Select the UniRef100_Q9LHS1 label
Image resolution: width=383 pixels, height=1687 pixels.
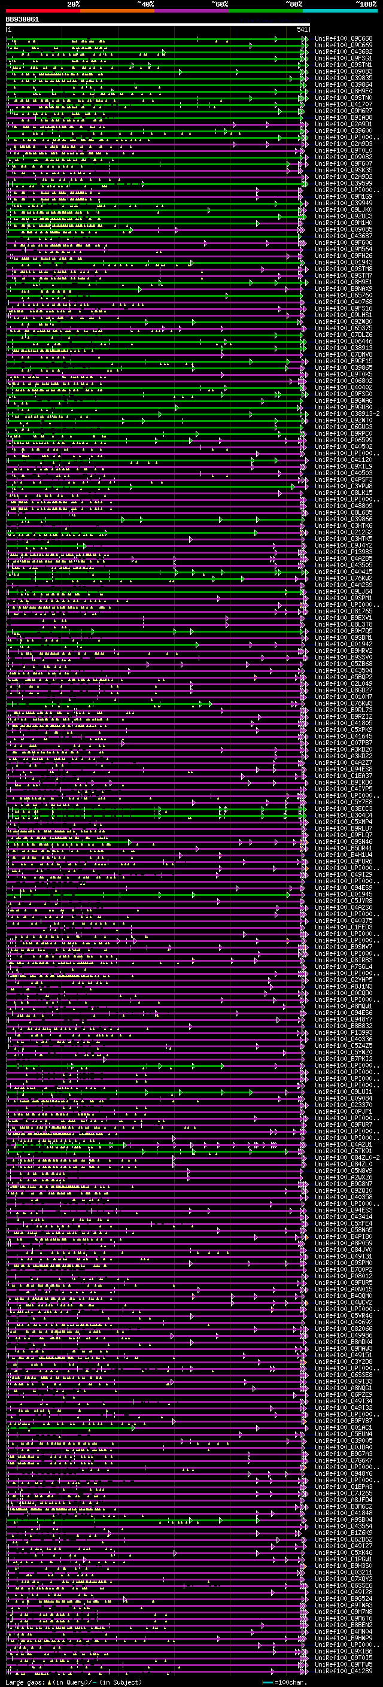click(x=344, y=315)
